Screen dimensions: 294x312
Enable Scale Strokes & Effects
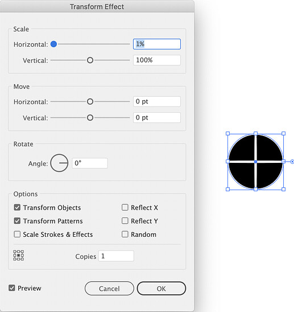click(17, 234)
